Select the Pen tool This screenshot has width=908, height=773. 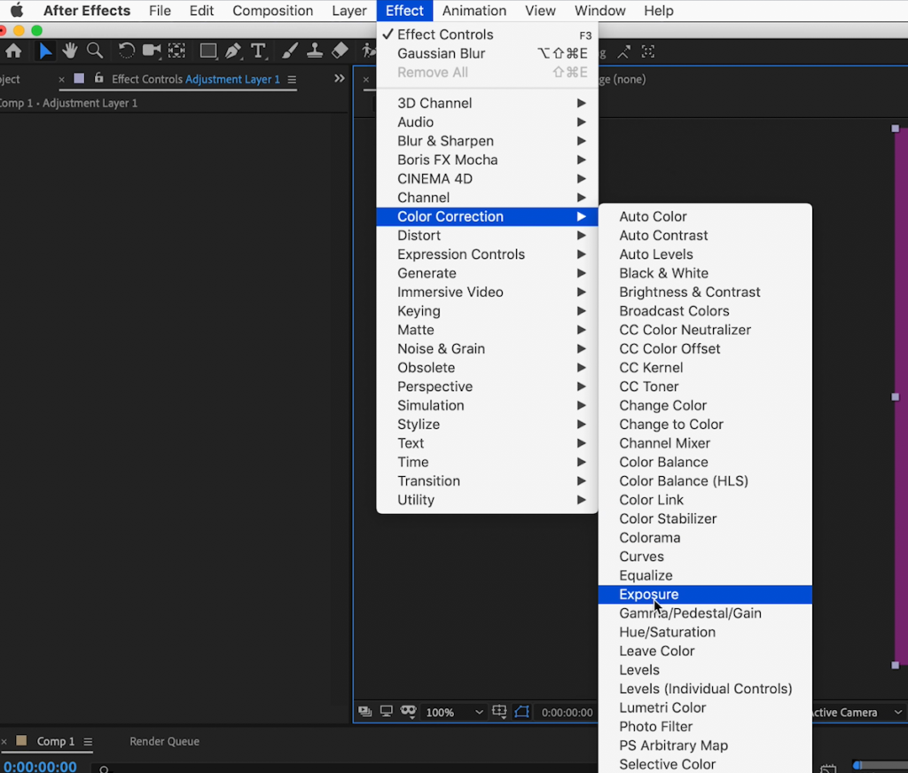pyautogui.click(x=233, y=51)
